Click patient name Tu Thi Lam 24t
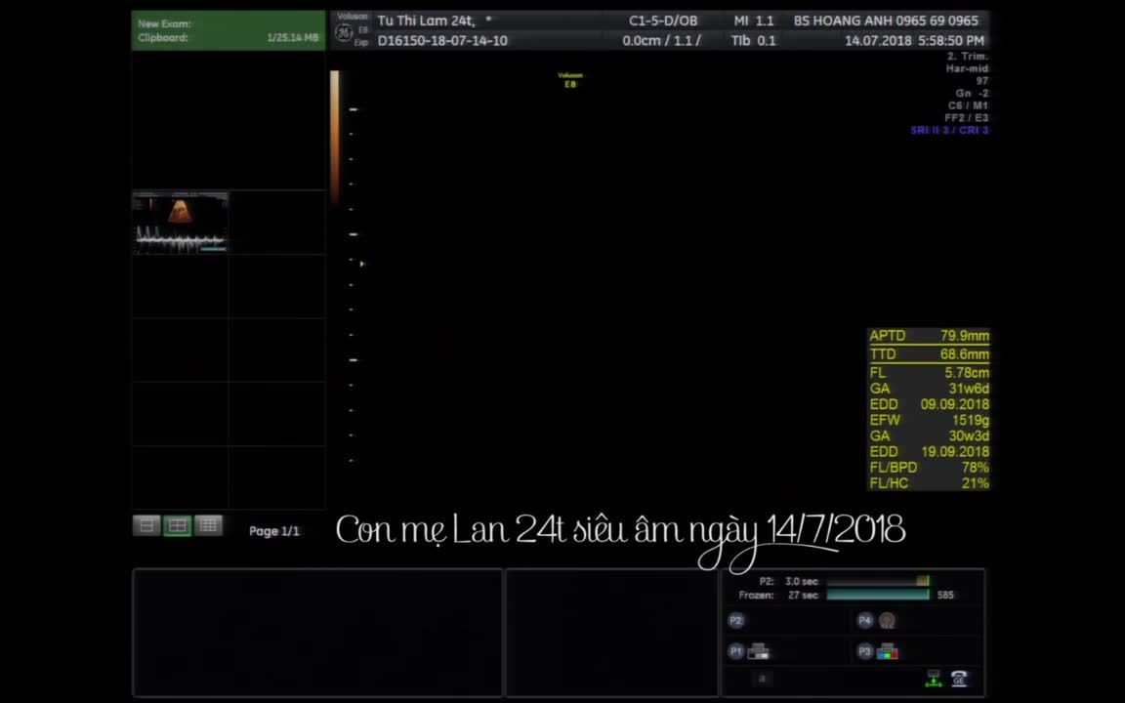The width and height of the screenshot is (1125, 703). click(426, 21)
